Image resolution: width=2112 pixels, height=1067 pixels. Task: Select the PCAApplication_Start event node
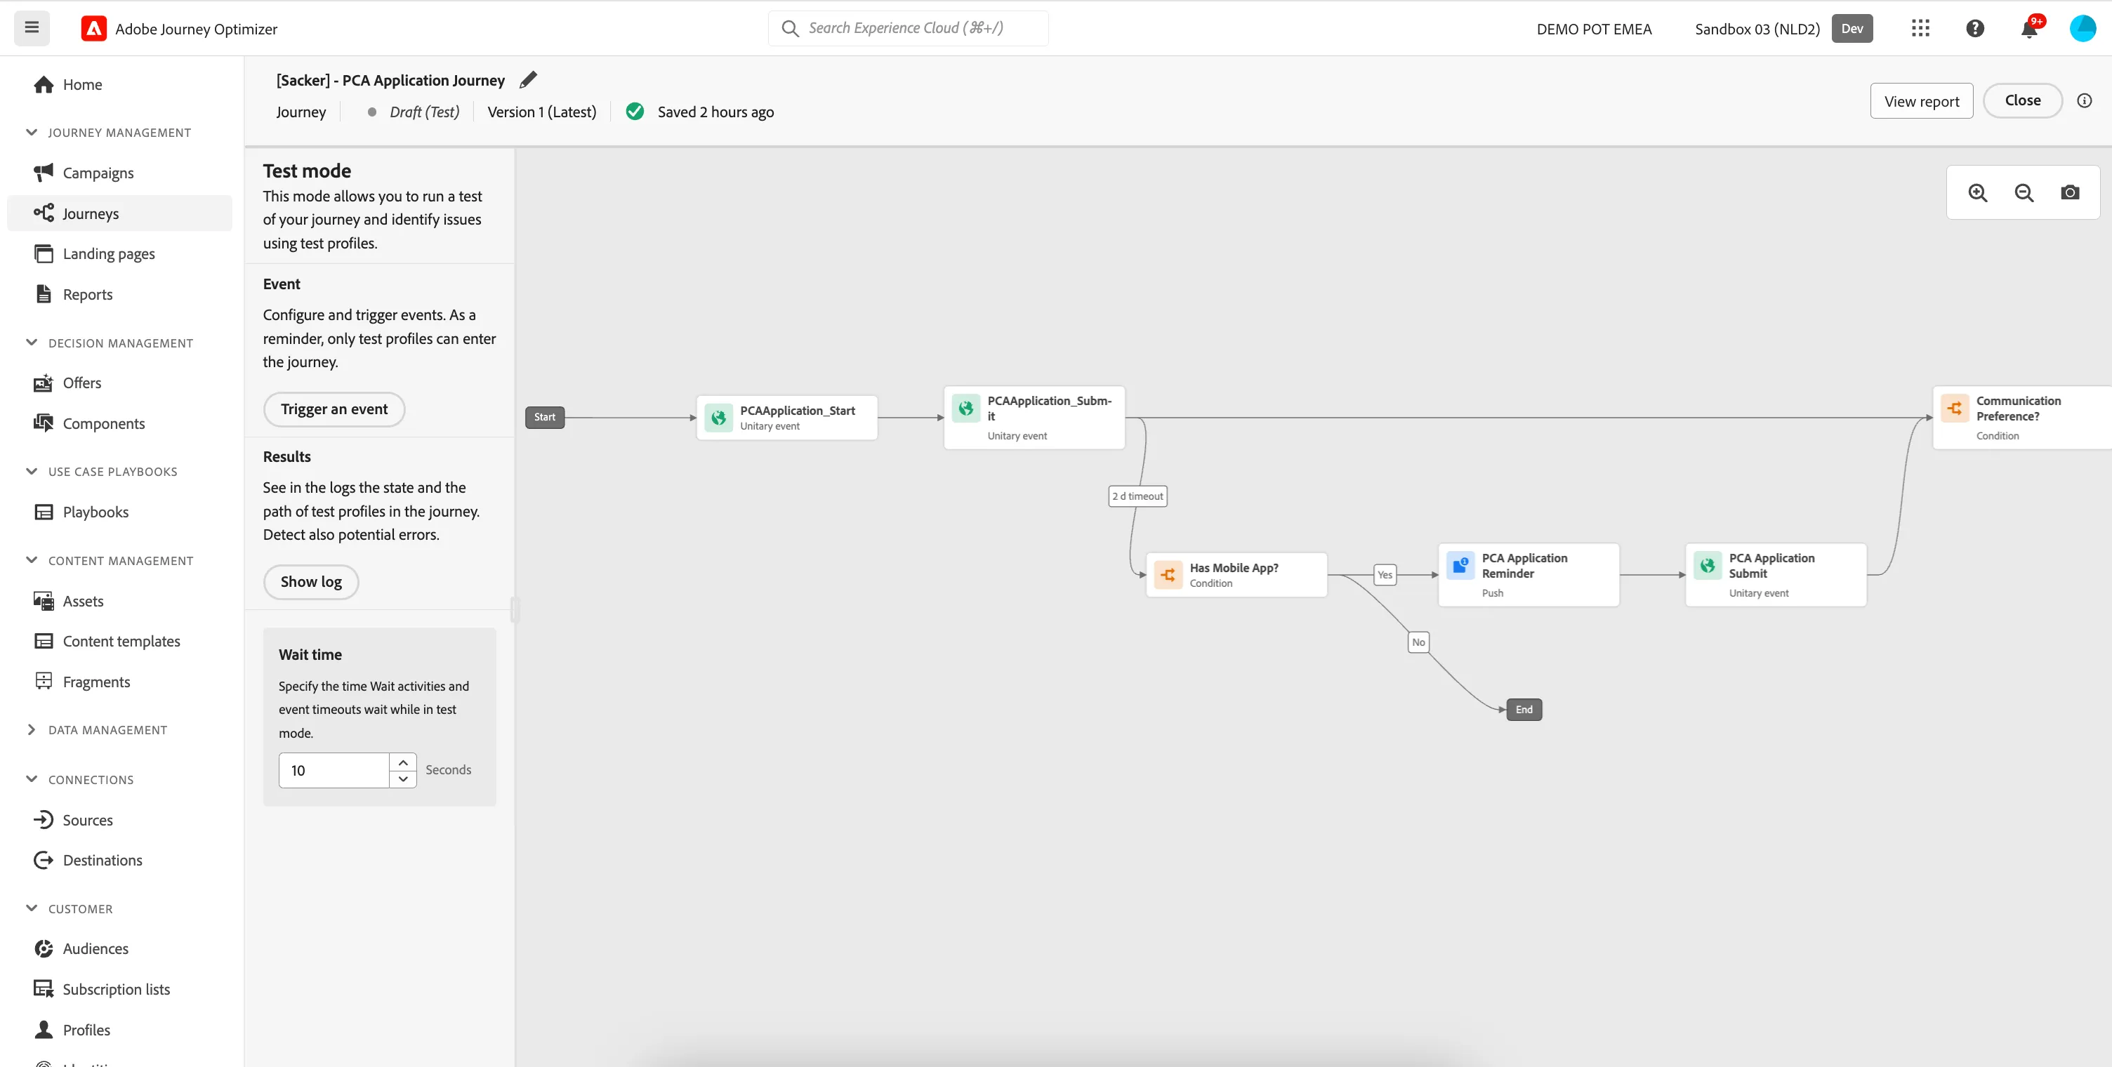pos(786,418)
